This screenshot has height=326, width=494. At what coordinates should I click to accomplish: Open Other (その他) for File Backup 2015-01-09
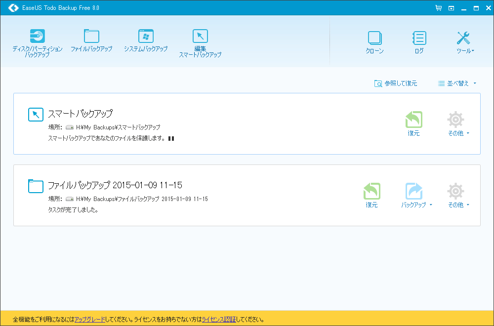click(x=458, y=195)
